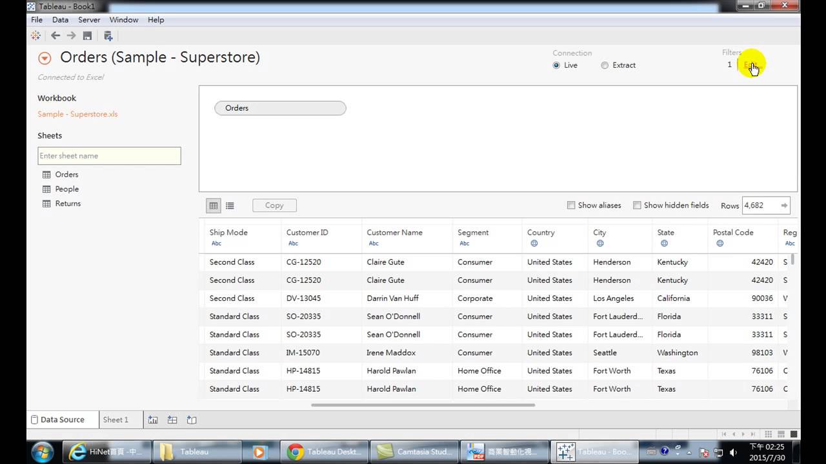Click the globe type icon under State

point(664,243)
